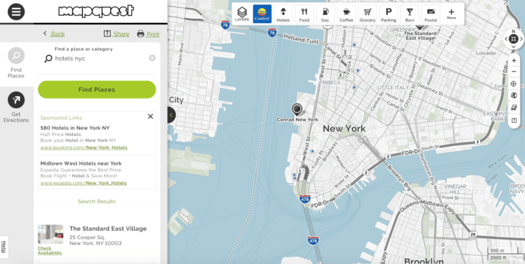This screenshot has height=264, width=525.
Task: Rotate map left with compass arrow
Action: 506,39
